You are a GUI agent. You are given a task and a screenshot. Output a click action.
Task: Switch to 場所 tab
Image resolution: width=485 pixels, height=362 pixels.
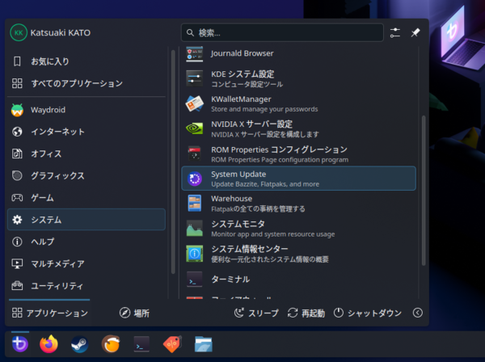pyautogui.click(x=134, y=313)
